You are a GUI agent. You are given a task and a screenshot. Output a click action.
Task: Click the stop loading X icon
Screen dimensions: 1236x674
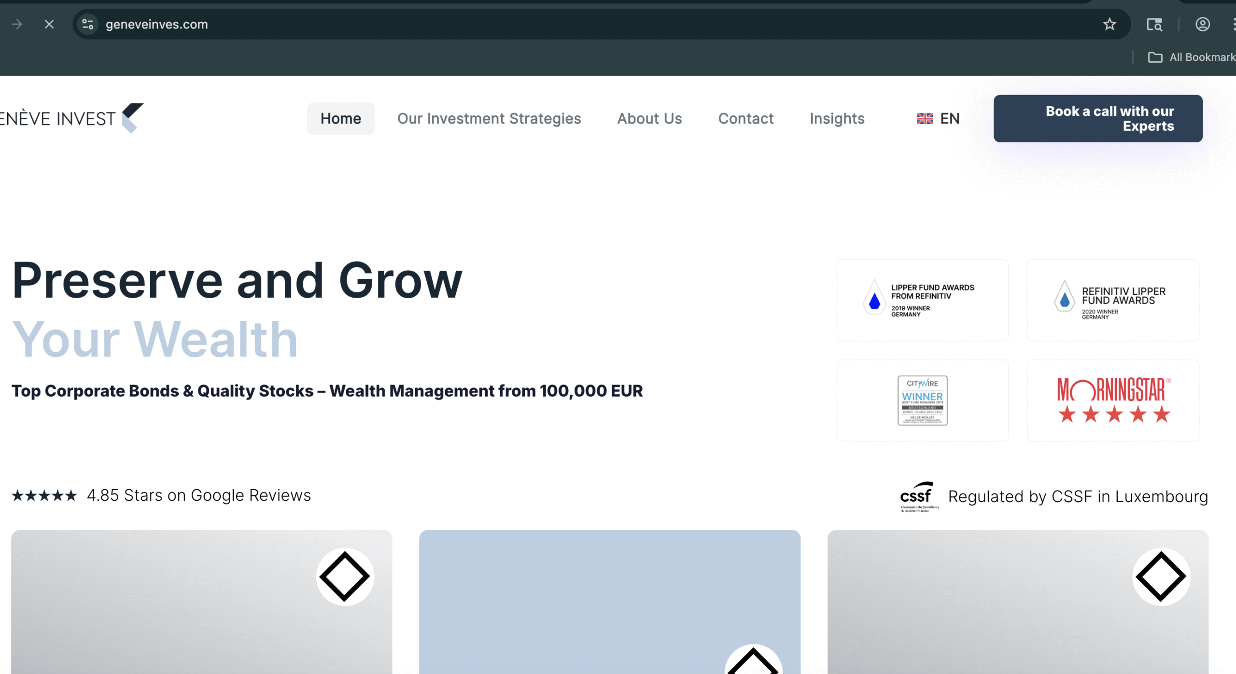49,24
